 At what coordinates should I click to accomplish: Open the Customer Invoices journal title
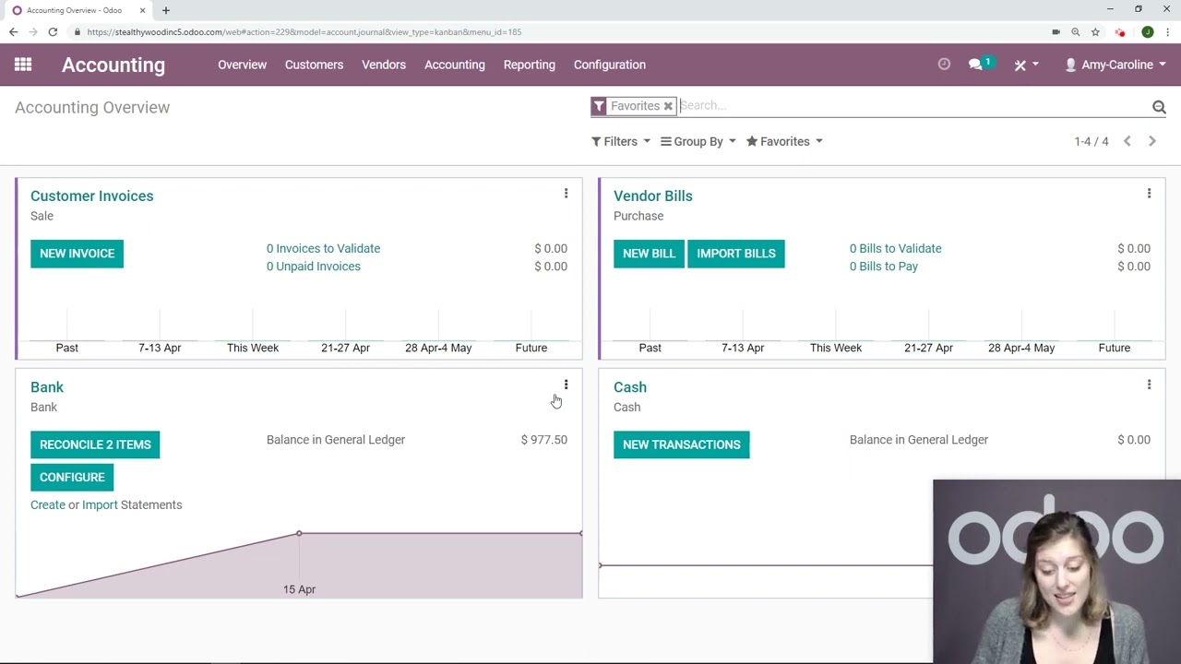click(x=92, y=196)
